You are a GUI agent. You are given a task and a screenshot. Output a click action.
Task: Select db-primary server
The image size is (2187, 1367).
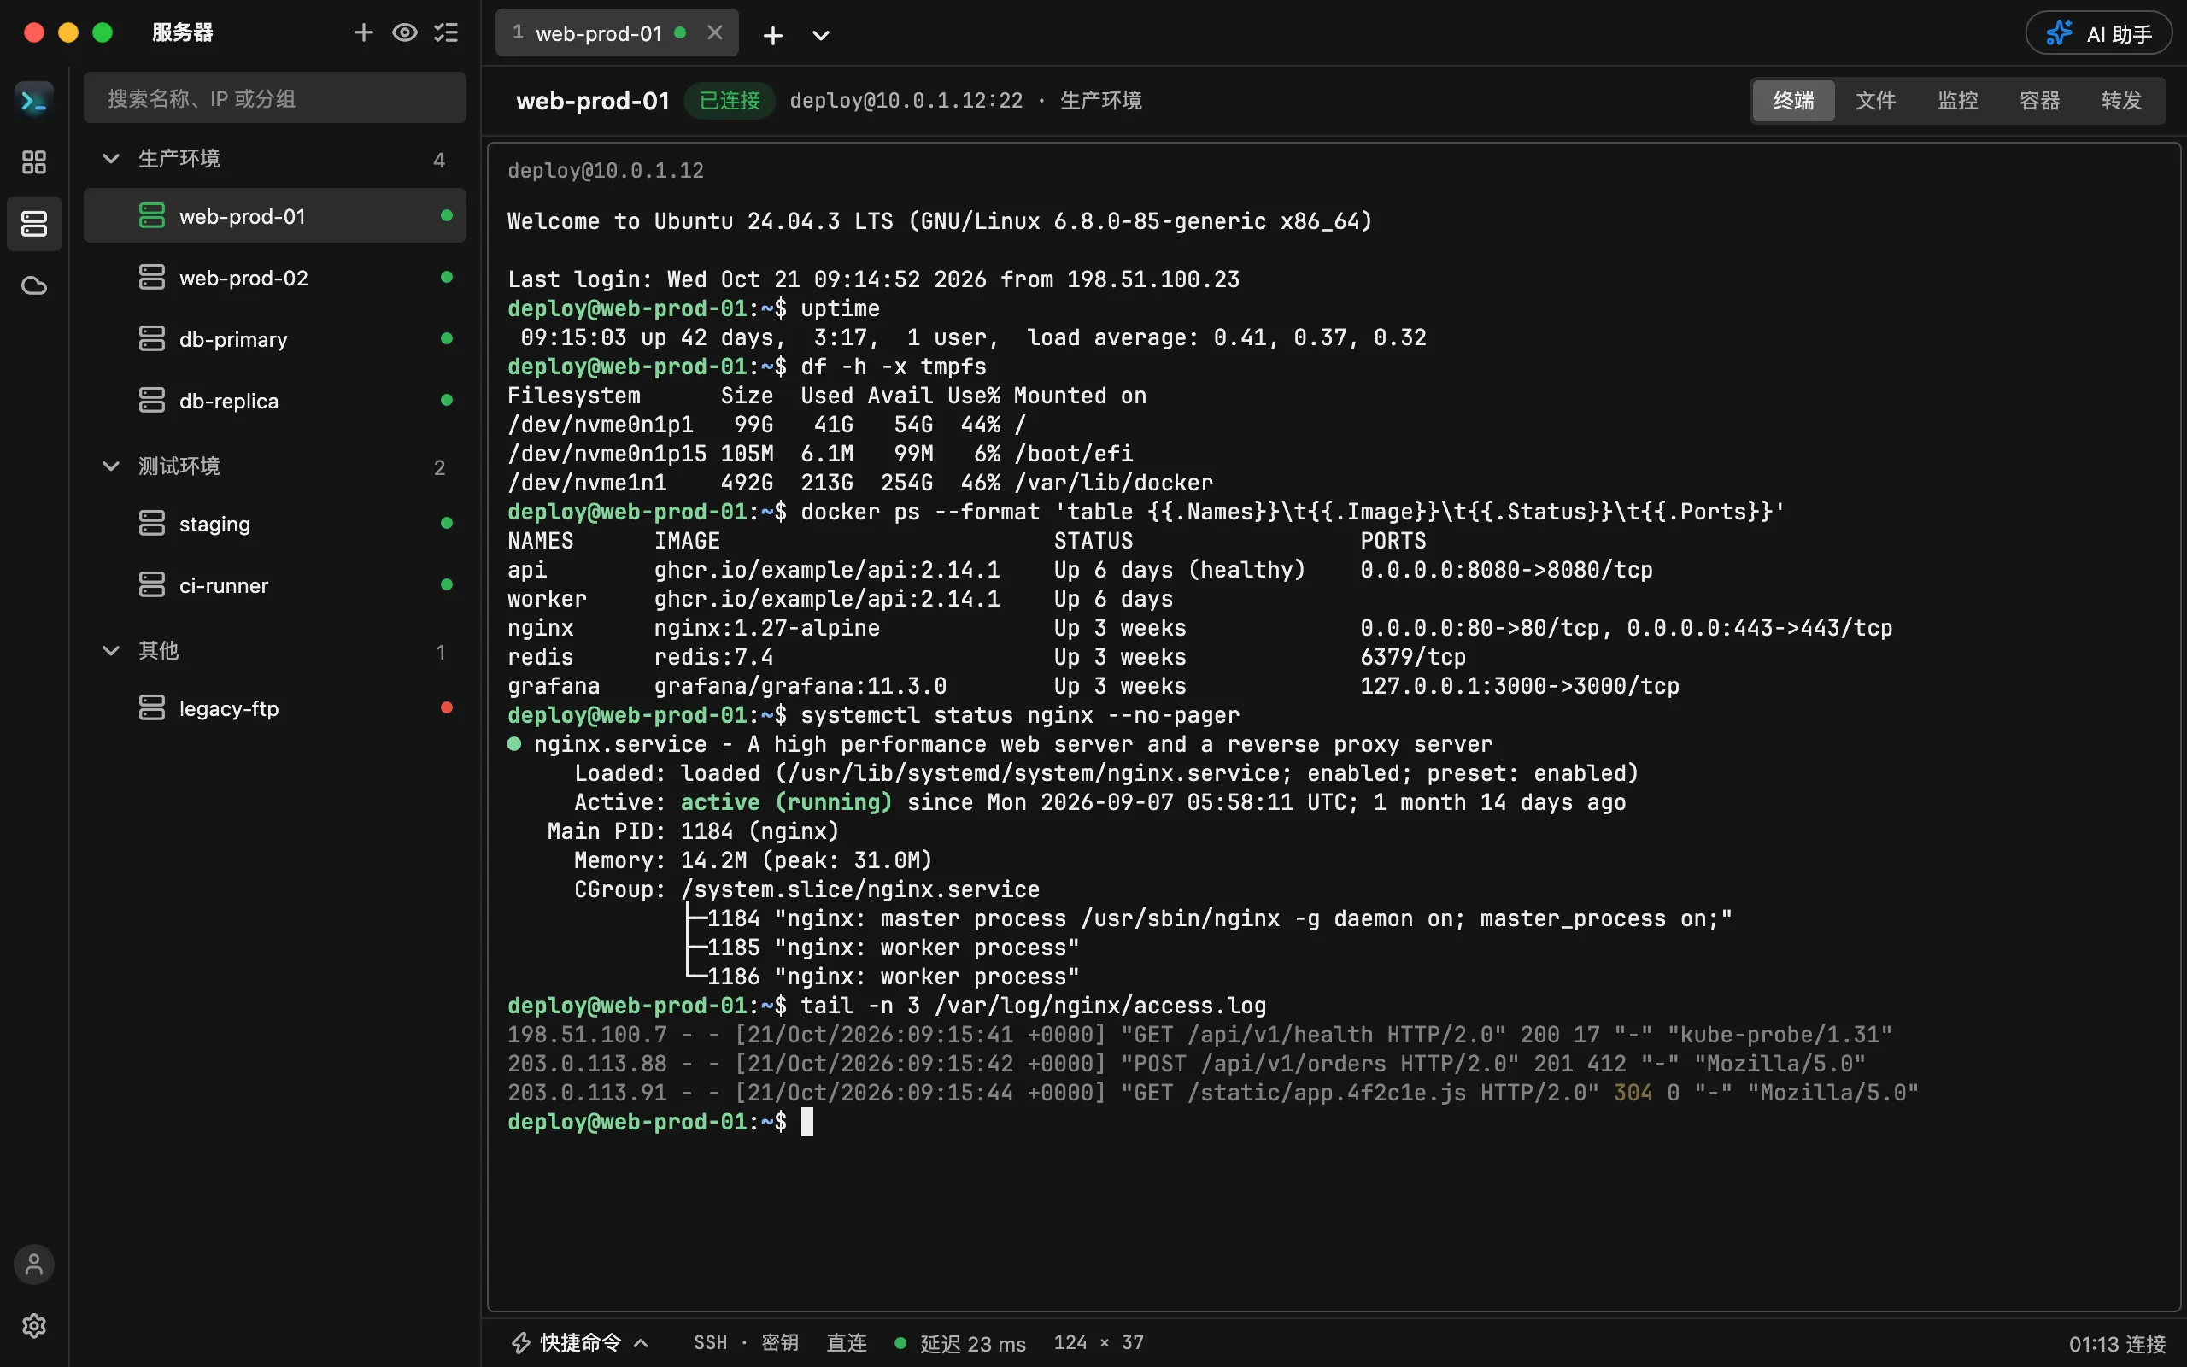tap(275, 339)
